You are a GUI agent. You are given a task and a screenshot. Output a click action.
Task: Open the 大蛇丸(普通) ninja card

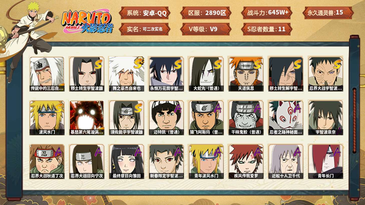click(x=206, y=74)
